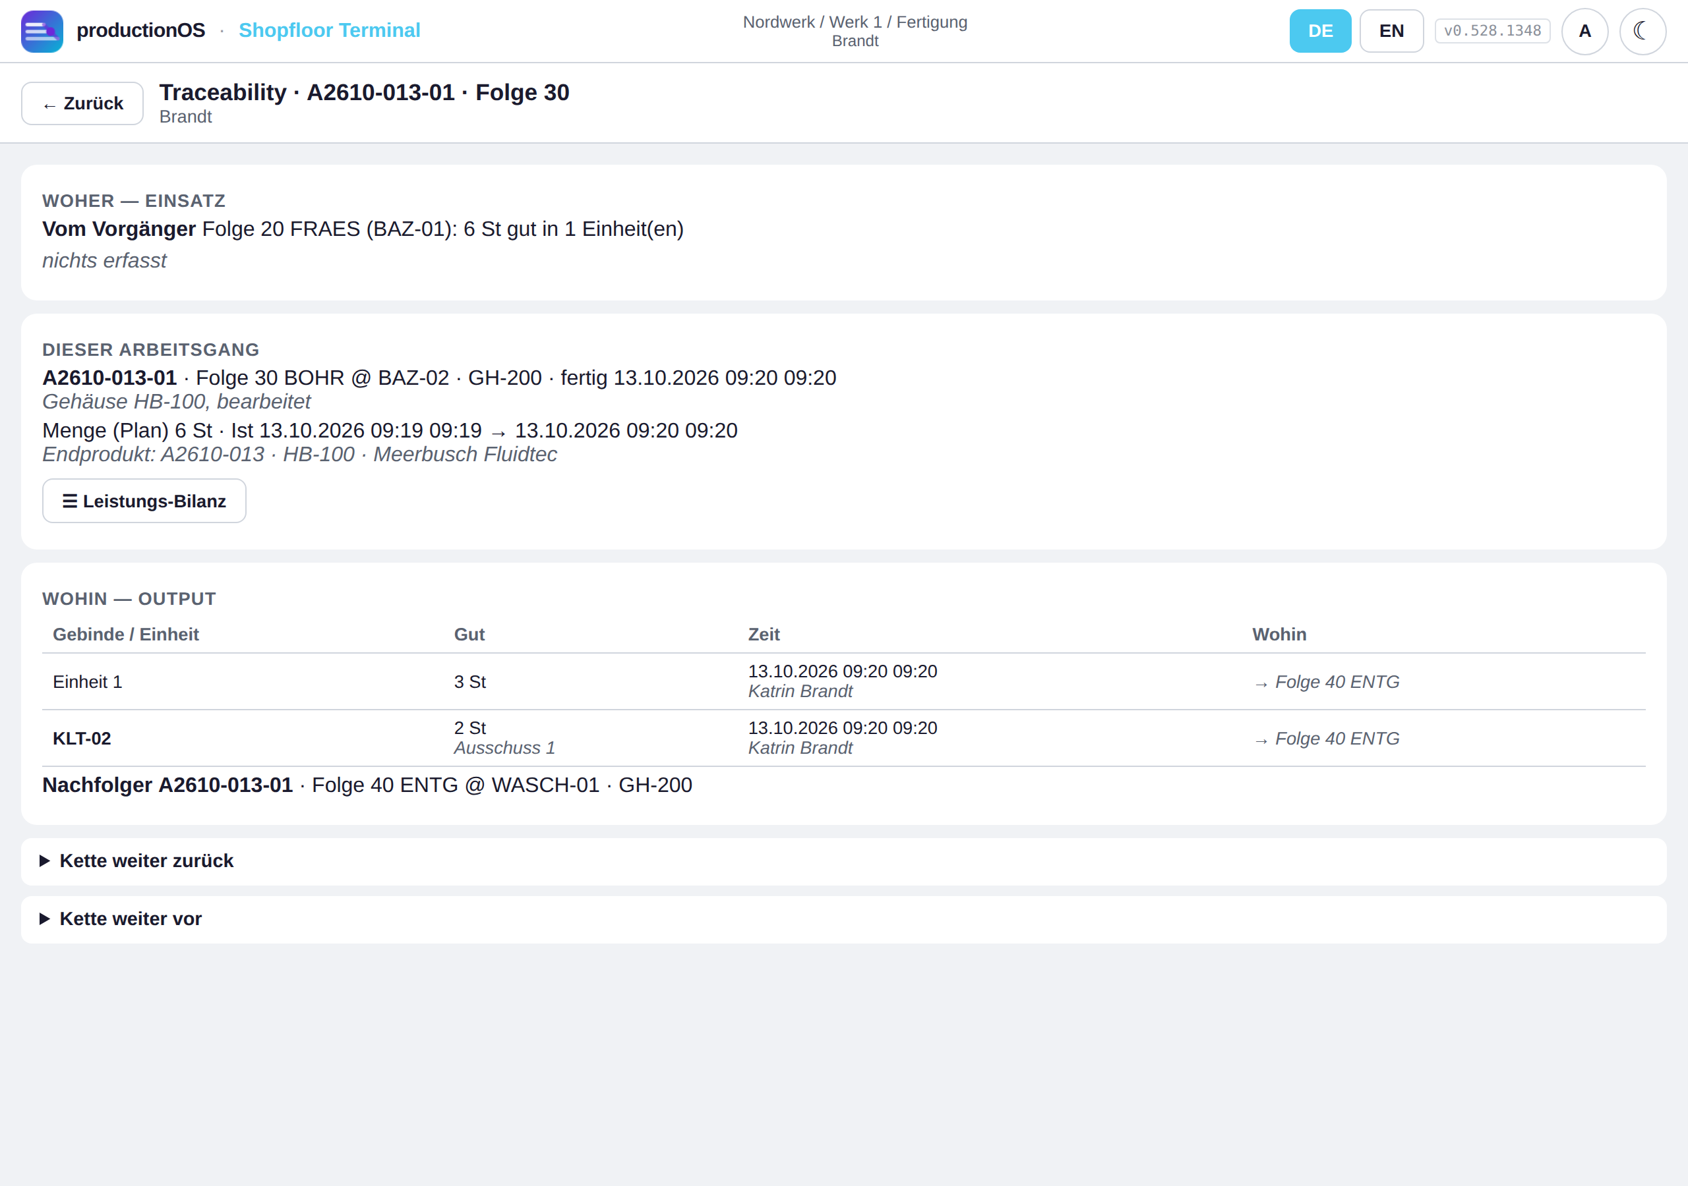Viewport: 1688px width, 1186px height.
Task: Click the Nachfolger A2610-013-01 line
Action: coord(367,785)
